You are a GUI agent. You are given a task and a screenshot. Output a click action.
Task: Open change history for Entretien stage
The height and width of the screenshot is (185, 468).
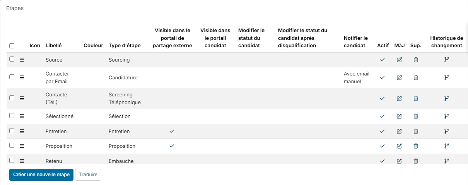(446, 131)
